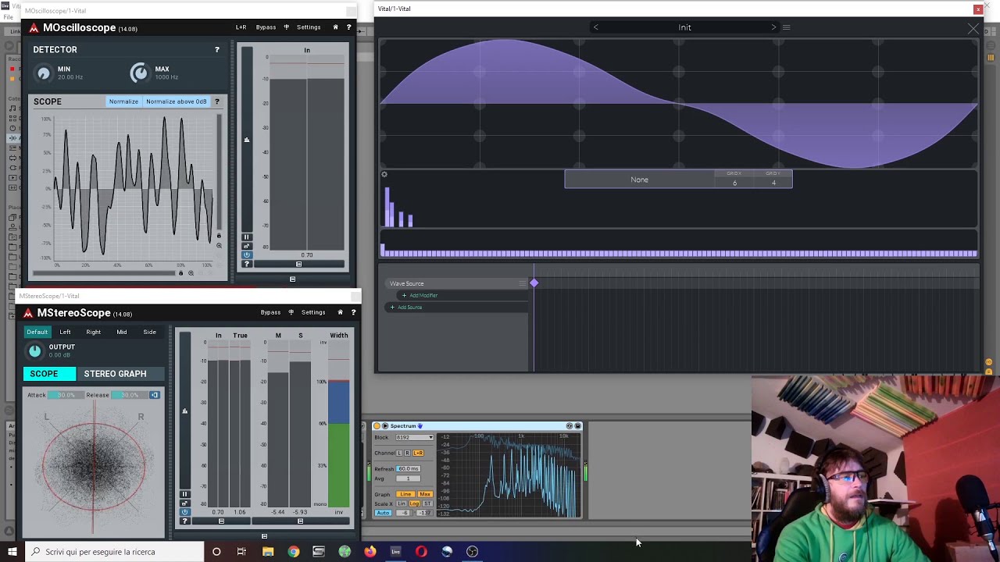Toggle Spectrum device activator on/off

377,426
